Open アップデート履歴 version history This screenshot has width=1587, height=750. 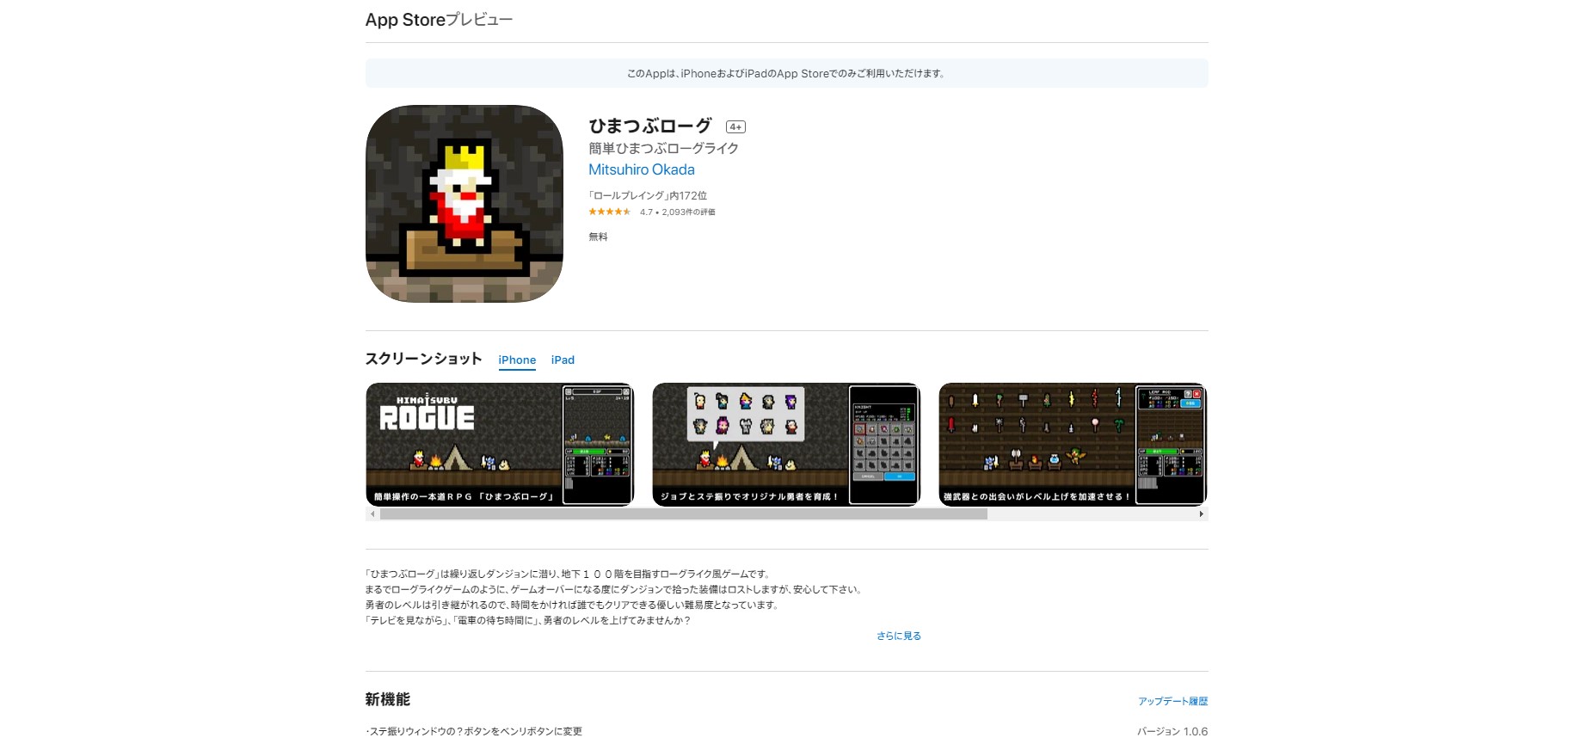(1172, 702)
